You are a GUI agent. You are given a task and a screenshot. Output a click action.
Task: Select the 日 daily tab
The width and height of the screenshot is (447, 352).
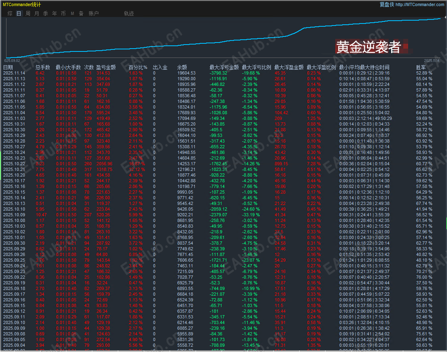(19, 13)
